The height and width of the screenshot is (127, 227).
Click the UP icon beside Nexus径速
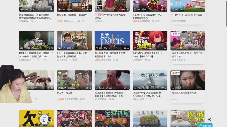point(134,99)
